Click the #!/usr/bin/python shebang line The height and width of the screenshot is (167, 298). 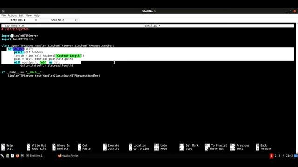15,29
